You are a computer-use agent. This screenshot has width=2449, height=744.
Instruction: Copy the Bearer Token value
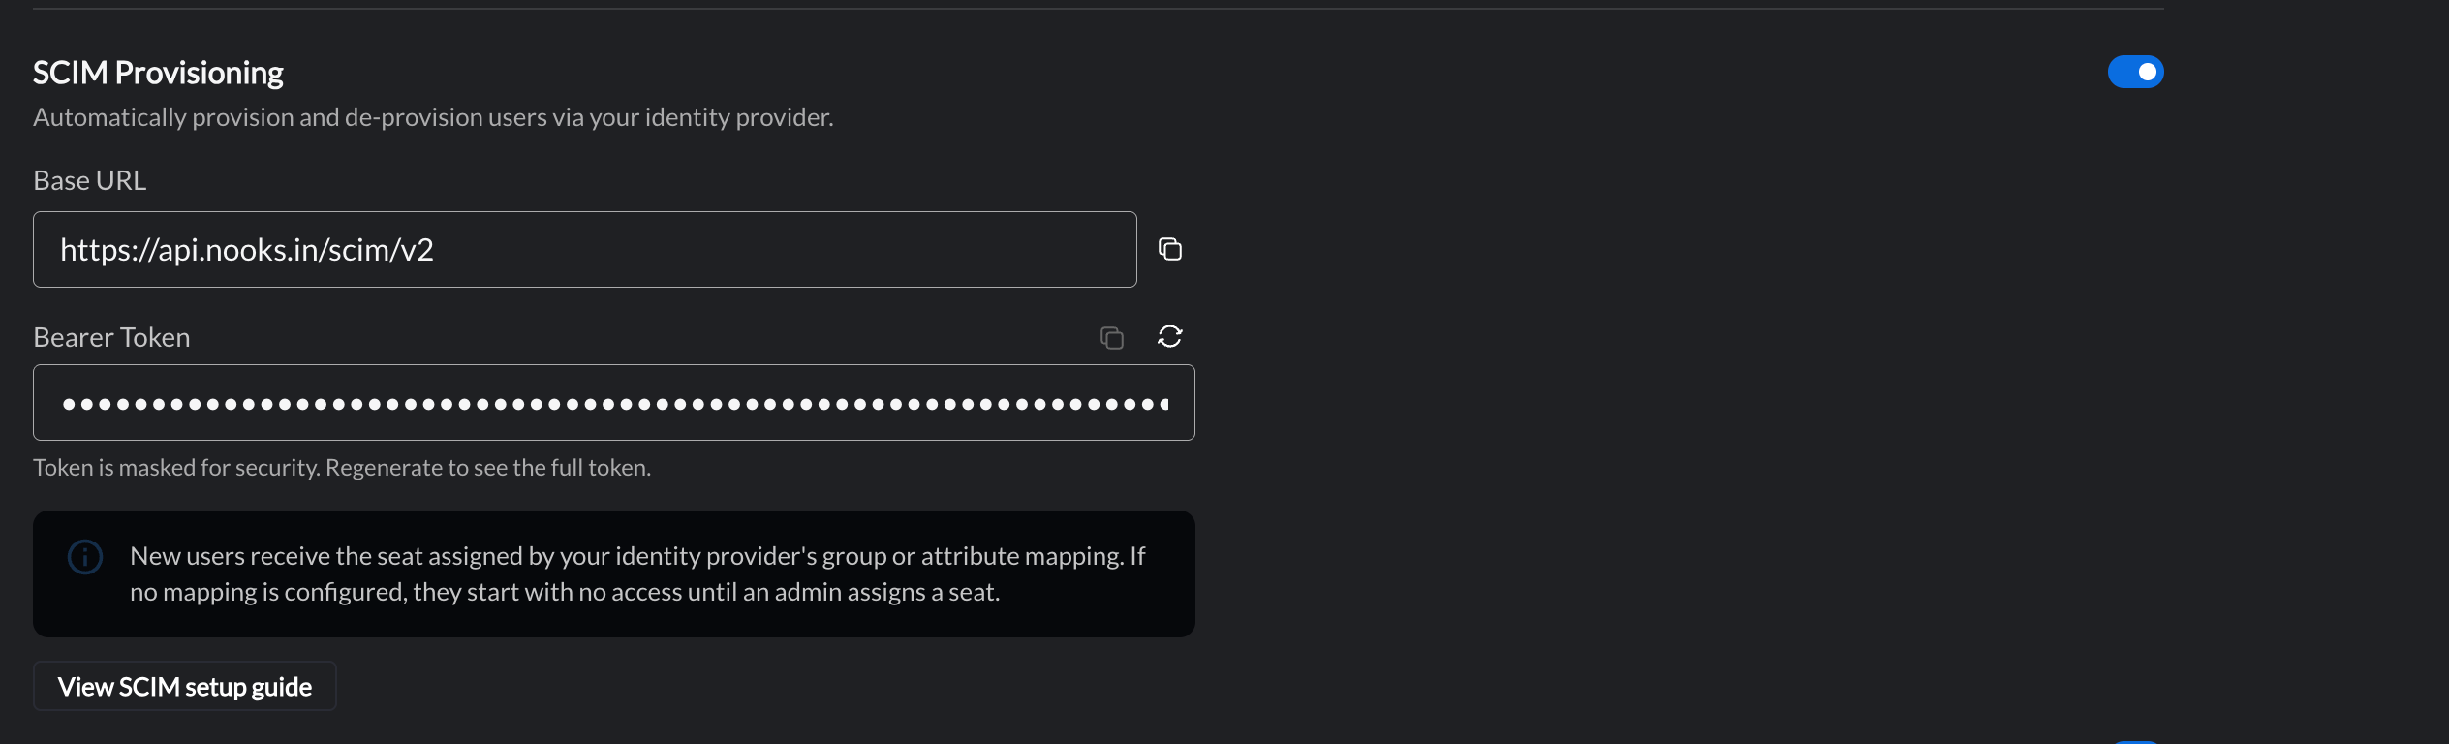pos(1112,337)
